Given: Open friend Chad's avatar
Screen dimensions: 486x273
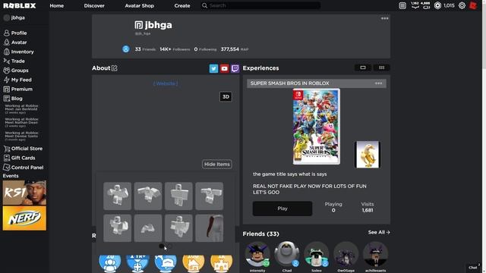Looking at the screenshot, I should 287,255.
